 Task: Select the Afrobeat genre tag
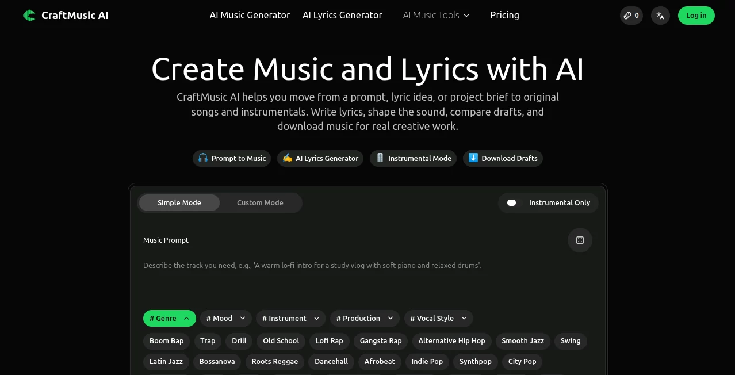(x=380, y=362)
